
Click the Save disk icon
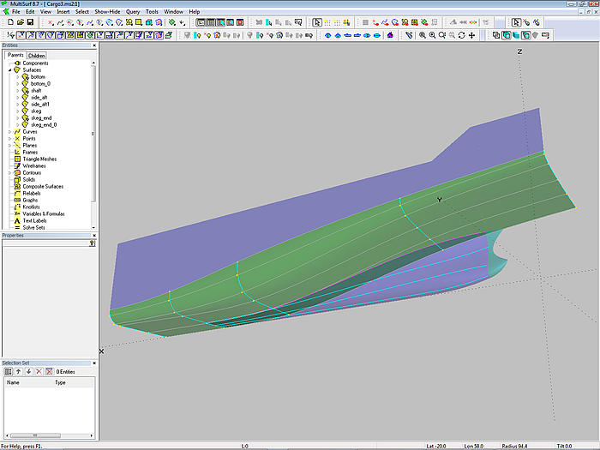coord(28,22)
